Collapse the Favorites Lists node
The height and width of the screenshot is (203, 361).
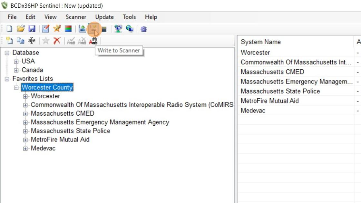pyautogui.click(x=7, y=79)
